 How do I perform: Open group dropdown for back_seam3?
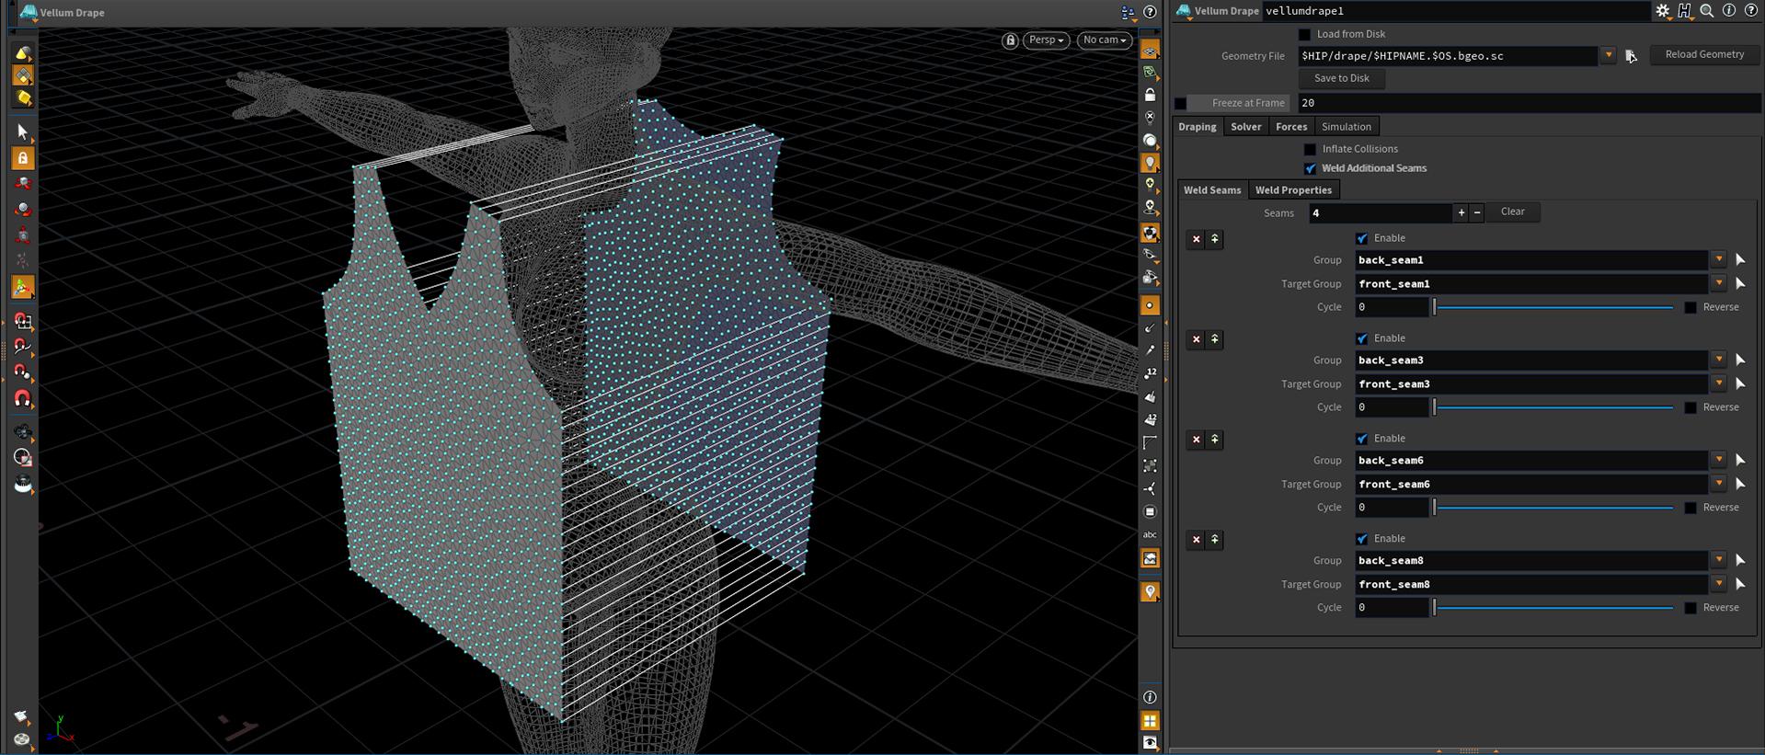click(x=1718, y=360)
